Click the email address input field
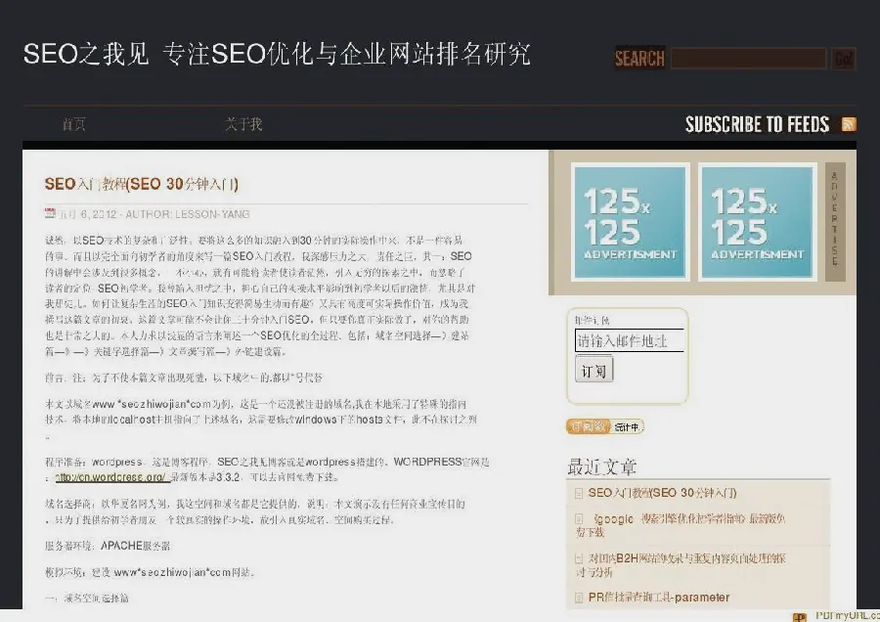 (x=629, y=340)
